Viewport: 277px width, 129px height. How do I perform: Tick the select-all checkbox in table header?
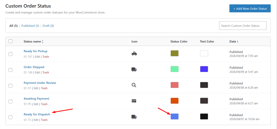[11, 41]
